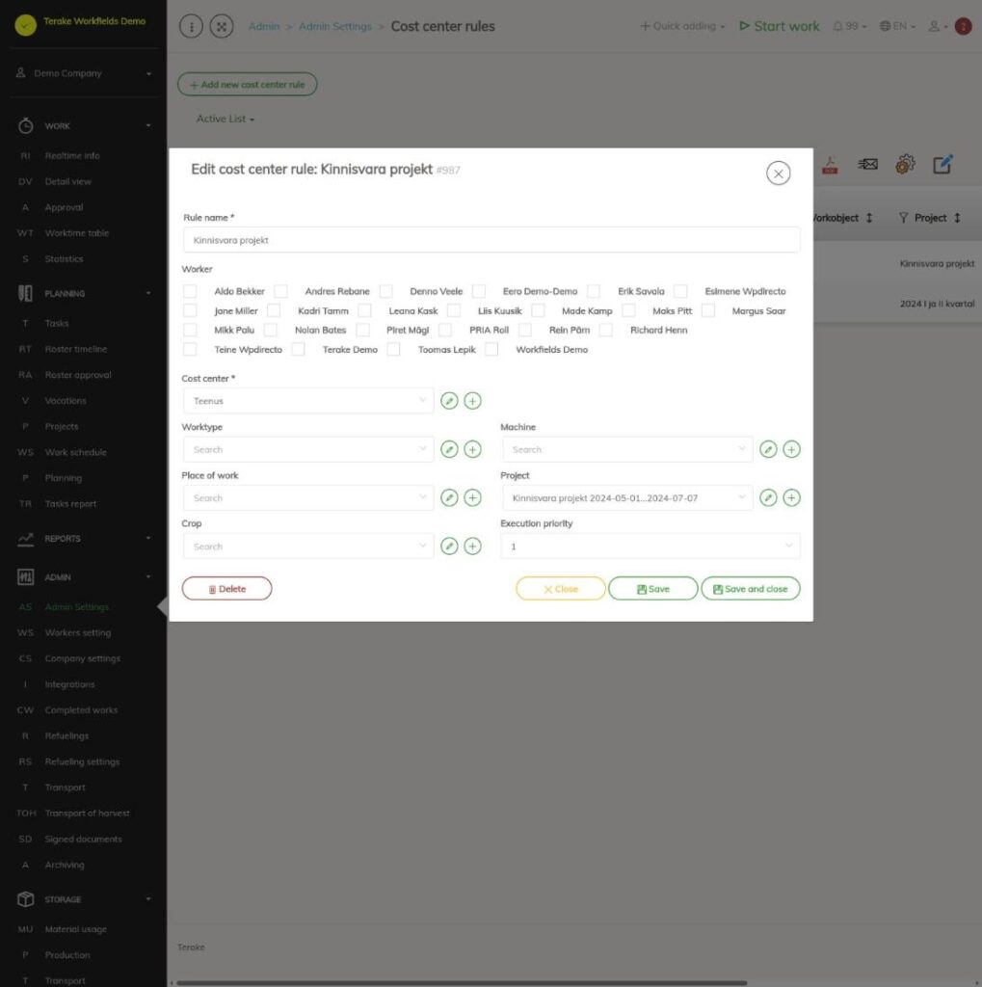Edit the Project with the pencil icon
982x987 pixels.
click(768, 497)
